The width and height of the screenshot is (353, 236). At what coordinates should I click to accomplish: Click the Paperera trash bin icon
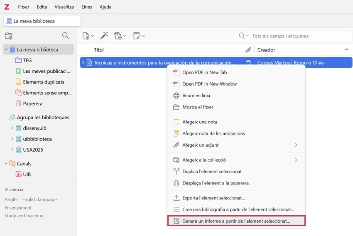(x=18, y=103)
